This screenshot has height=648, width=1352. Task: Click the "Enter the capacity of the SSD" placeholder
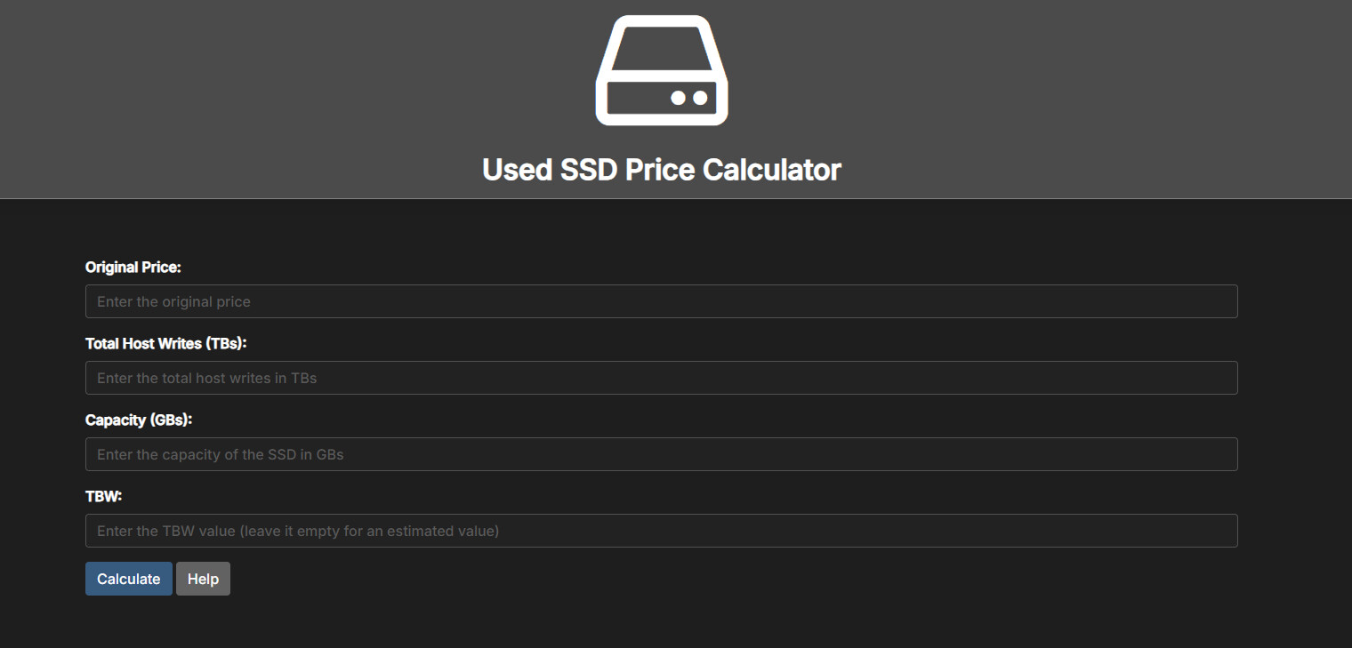pos(193,454)
